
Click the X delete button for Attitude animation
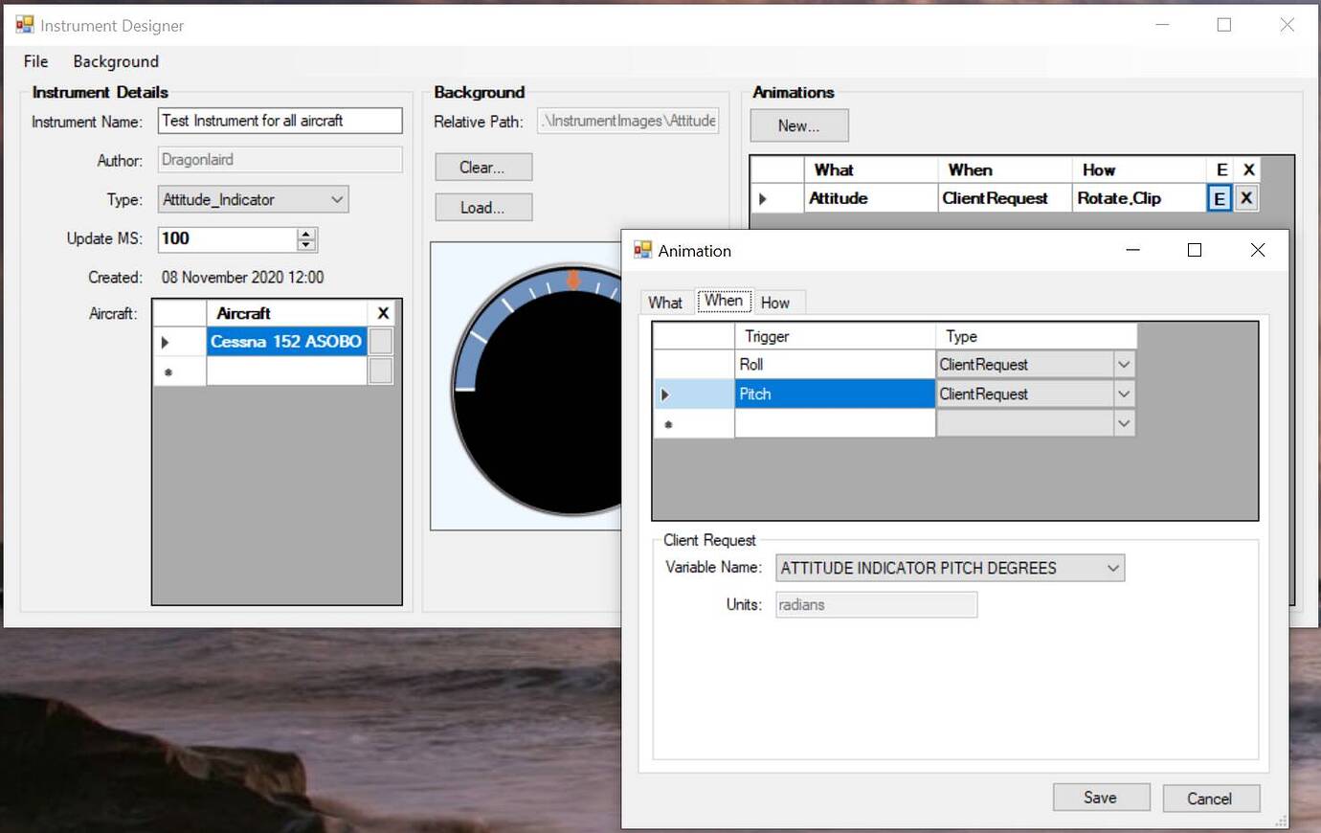1246,198
